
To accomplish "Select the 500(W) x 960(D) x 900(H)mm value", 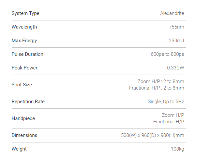I will point(152,135).
